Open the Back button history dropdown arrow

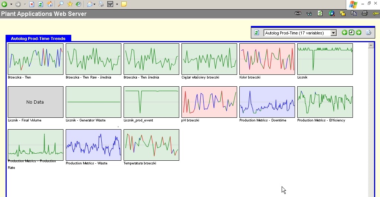tap(11, 4)
